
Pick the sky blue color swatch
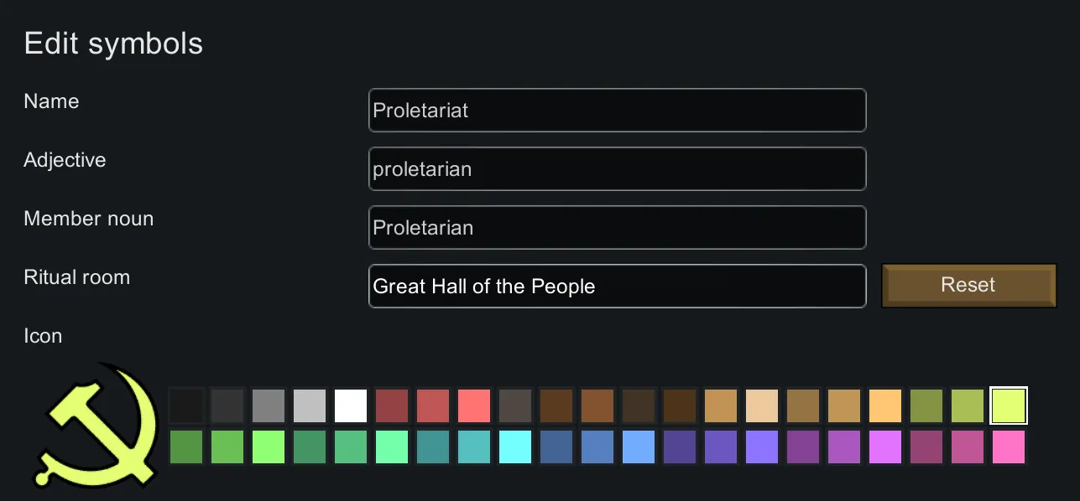click(x=639, y=447)
